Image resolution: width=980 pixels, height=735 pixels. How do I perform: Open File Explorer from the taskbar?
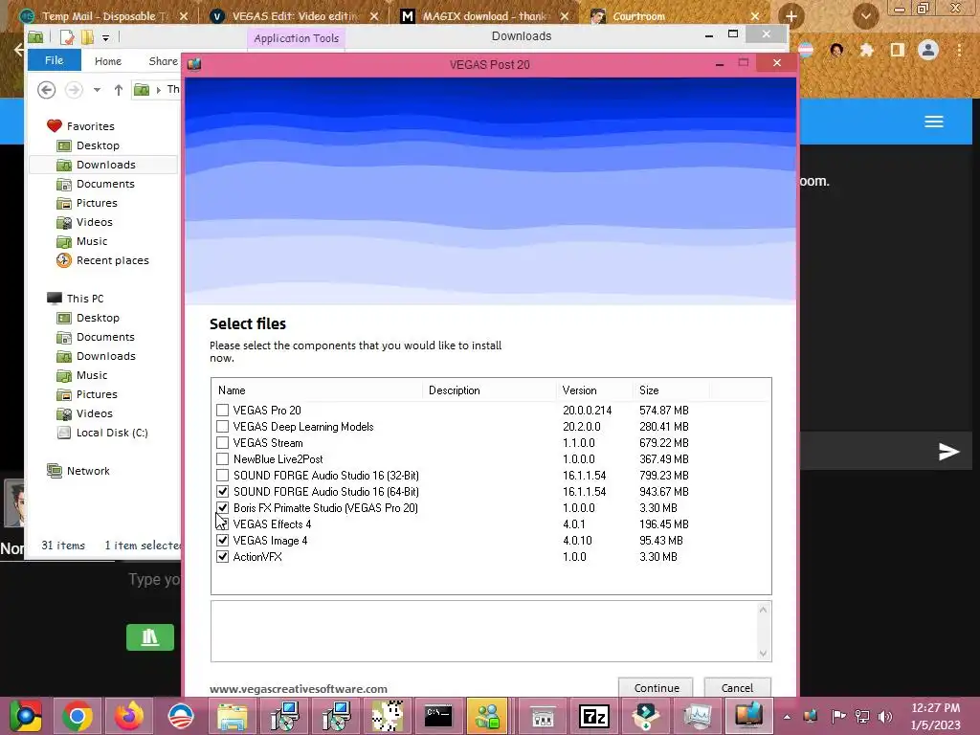click(232, 716)
